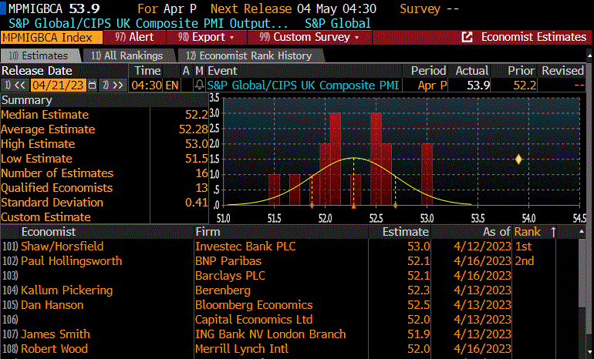Click Merrill Lynch Intl firm name
The height and width of the screenshot is (359, 594).
(241, 349)
